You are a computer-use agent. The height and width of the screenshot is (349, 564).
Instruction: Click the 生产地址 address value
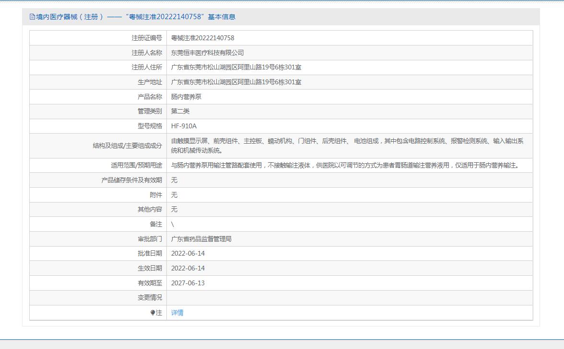[x=236, y=82]
